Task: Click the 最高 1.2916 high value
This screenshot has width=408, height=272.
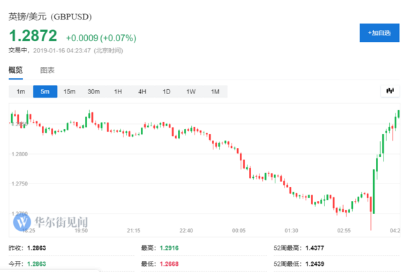Action: pos(169,248)
